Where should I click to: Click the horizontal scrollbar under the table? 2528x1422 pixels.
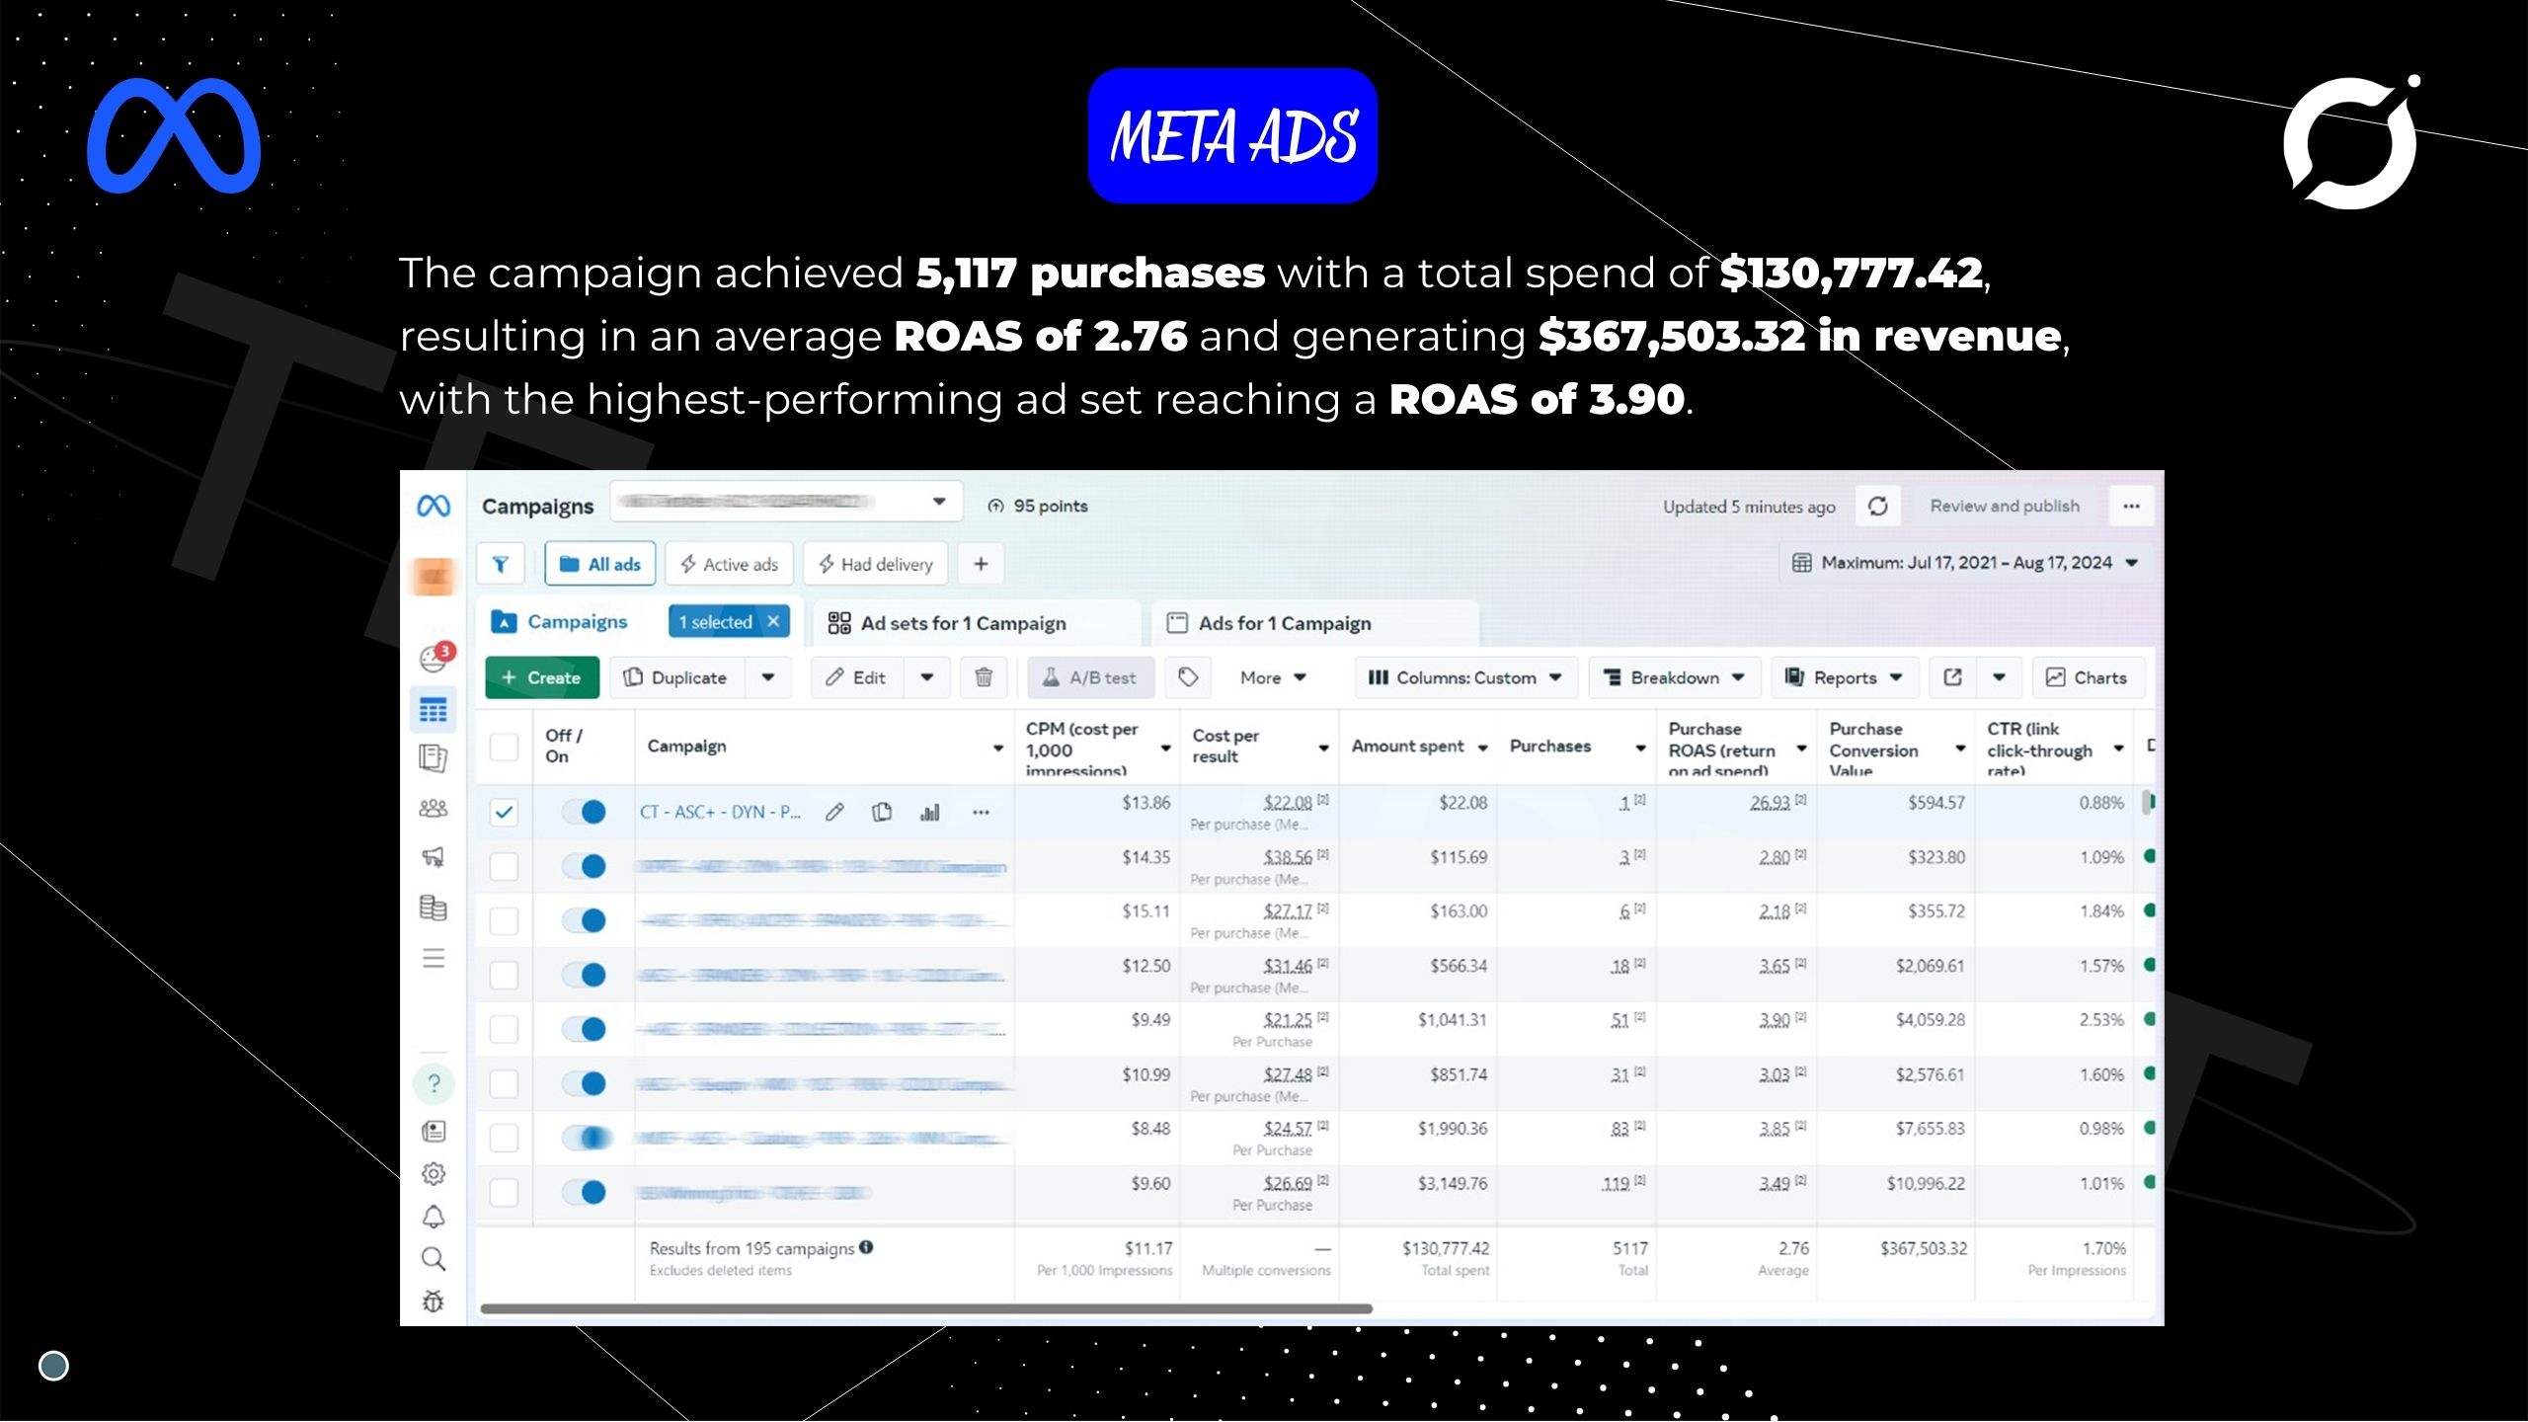coord(926,1308)
